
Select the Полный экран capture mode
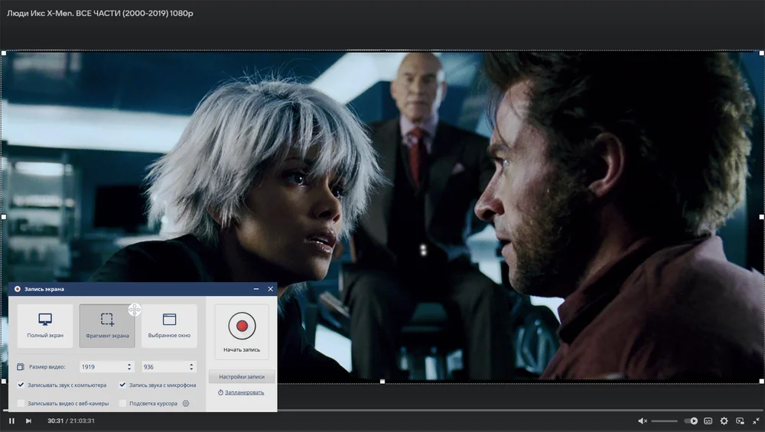[45, 325]
